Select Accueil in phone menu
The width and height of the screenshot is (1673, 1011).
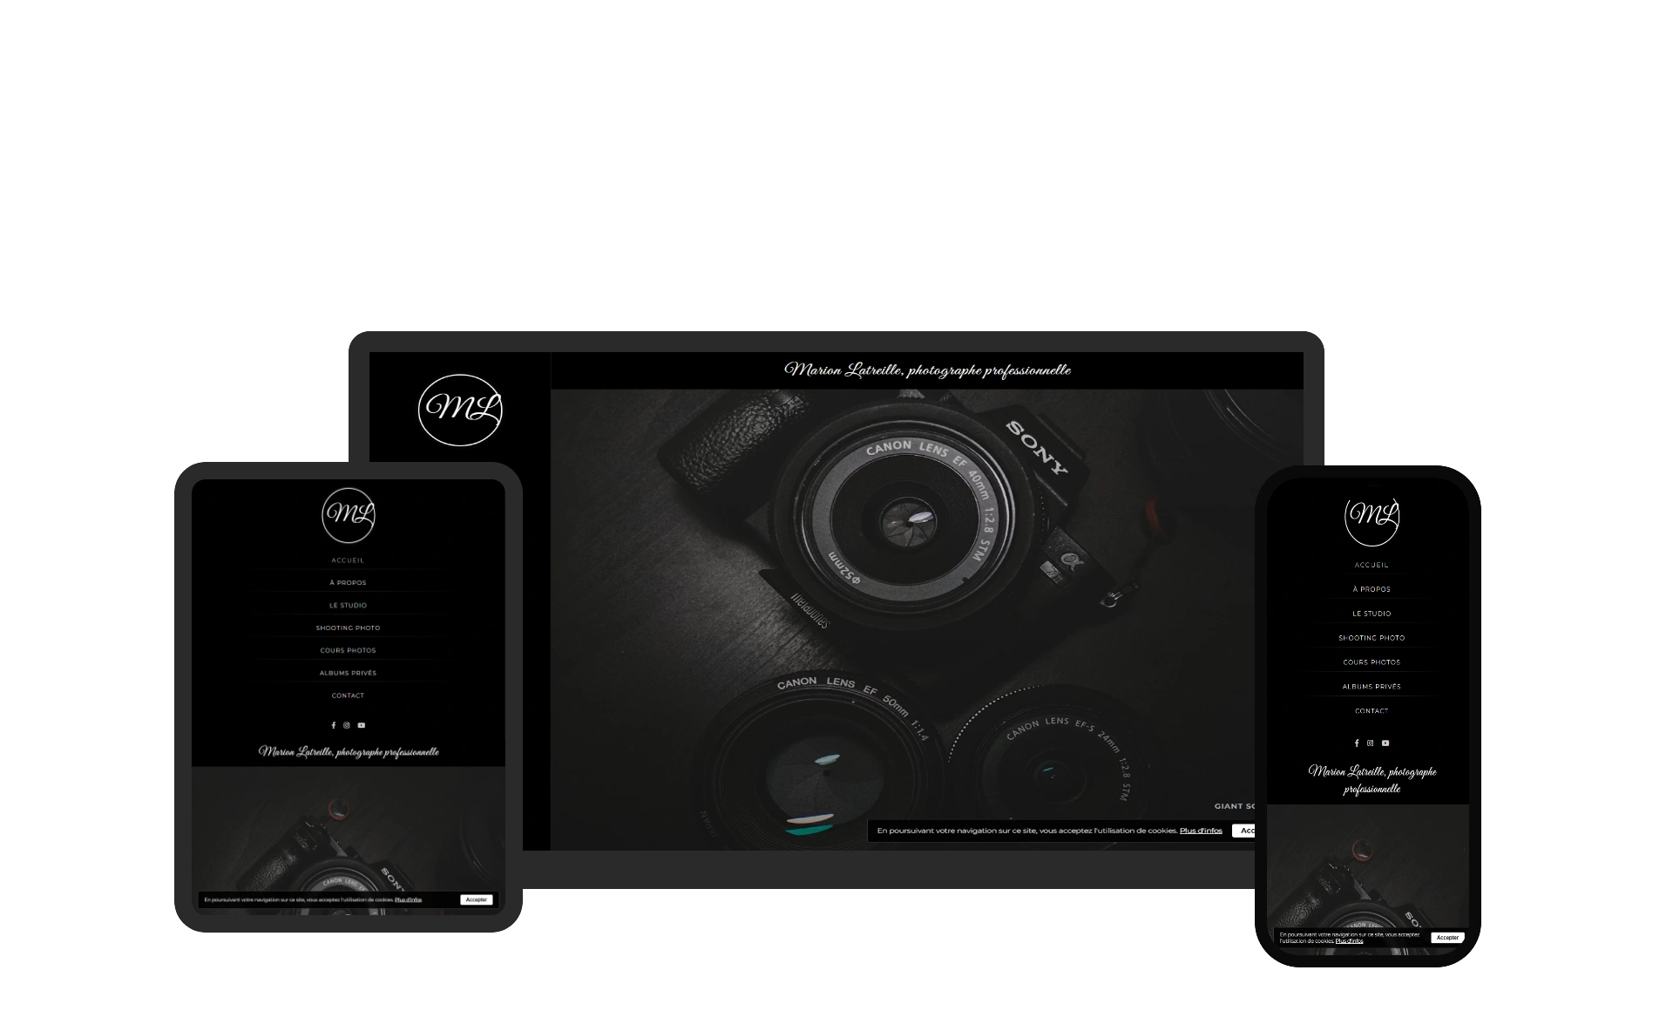1372,566
